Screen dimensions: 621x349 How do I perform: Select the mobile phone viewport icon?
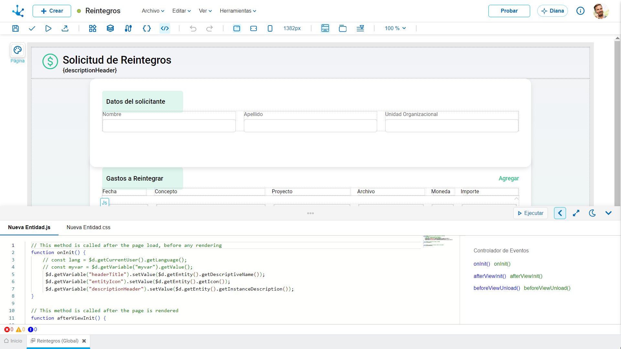tap(270, 28)
